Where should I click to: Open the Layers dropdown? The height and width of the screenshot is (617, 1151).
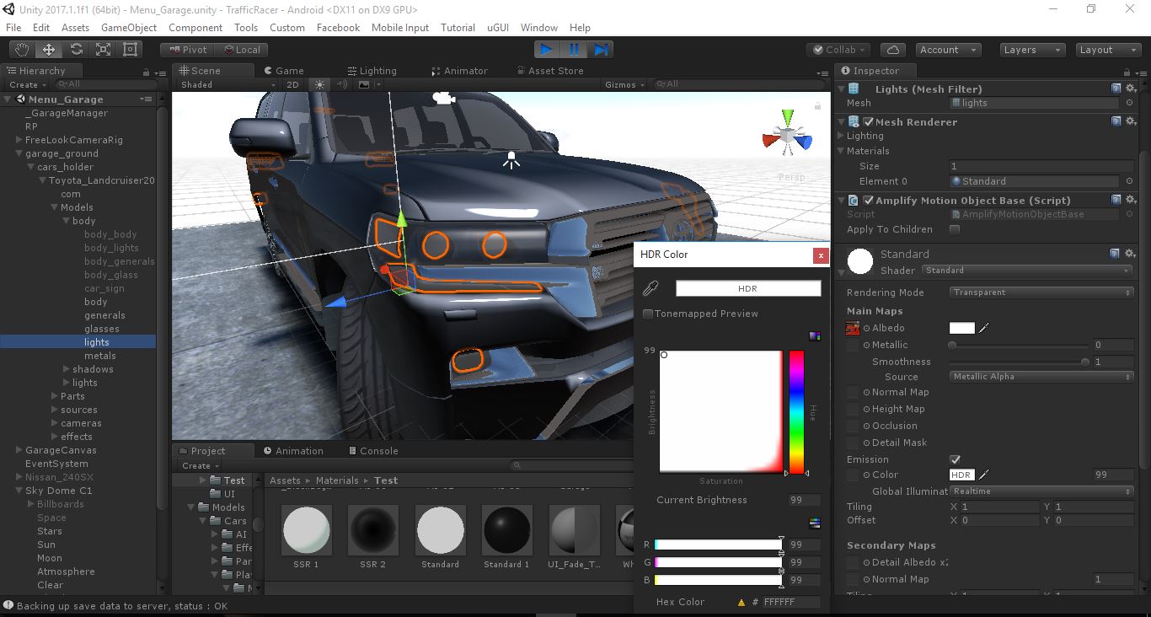[1032, 50]
